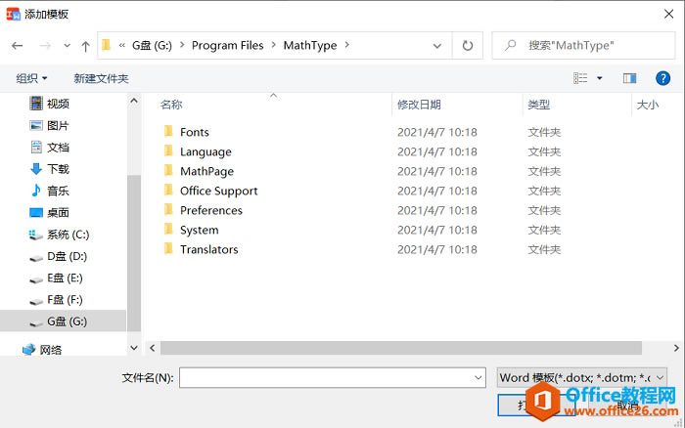
Task: Change view layout icon
Action: point(580,78)
